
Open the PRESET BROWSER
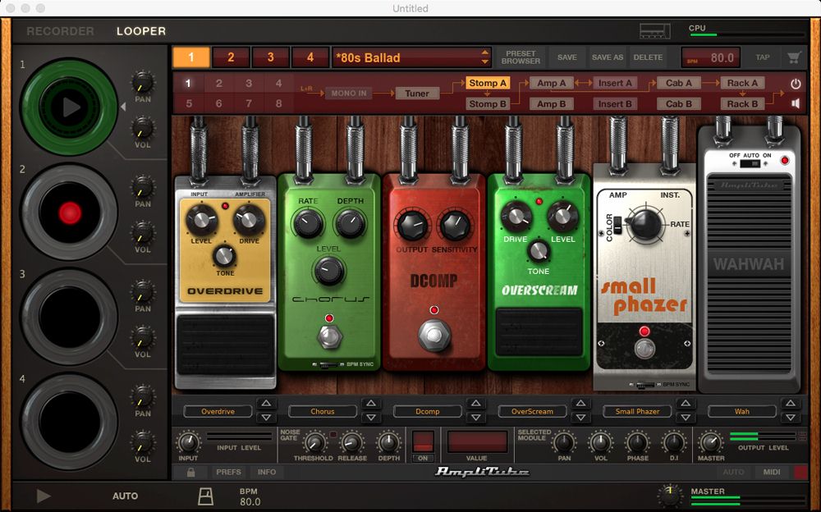[521, 57]
